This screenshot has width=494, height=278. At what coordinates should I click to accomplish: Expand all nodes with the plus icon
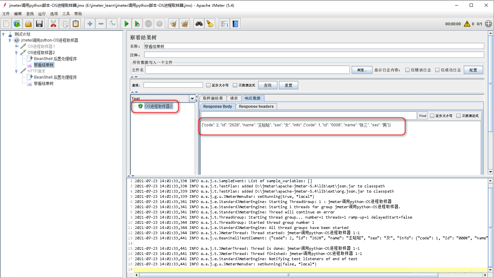coord(90,23)
